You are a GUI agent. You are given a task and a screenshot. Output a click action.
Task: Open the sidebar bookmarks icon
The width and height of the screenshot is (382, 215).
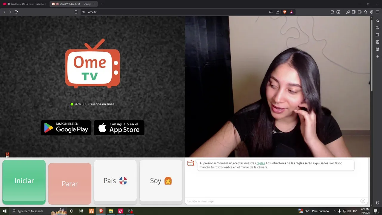tap(378, 42)
